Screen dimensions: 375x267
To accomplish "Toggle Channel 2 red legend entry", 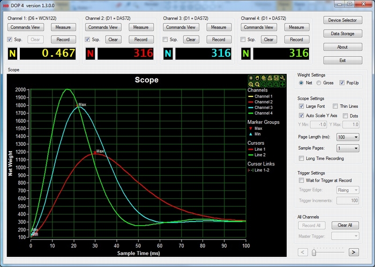I will [x=260, y=102].
